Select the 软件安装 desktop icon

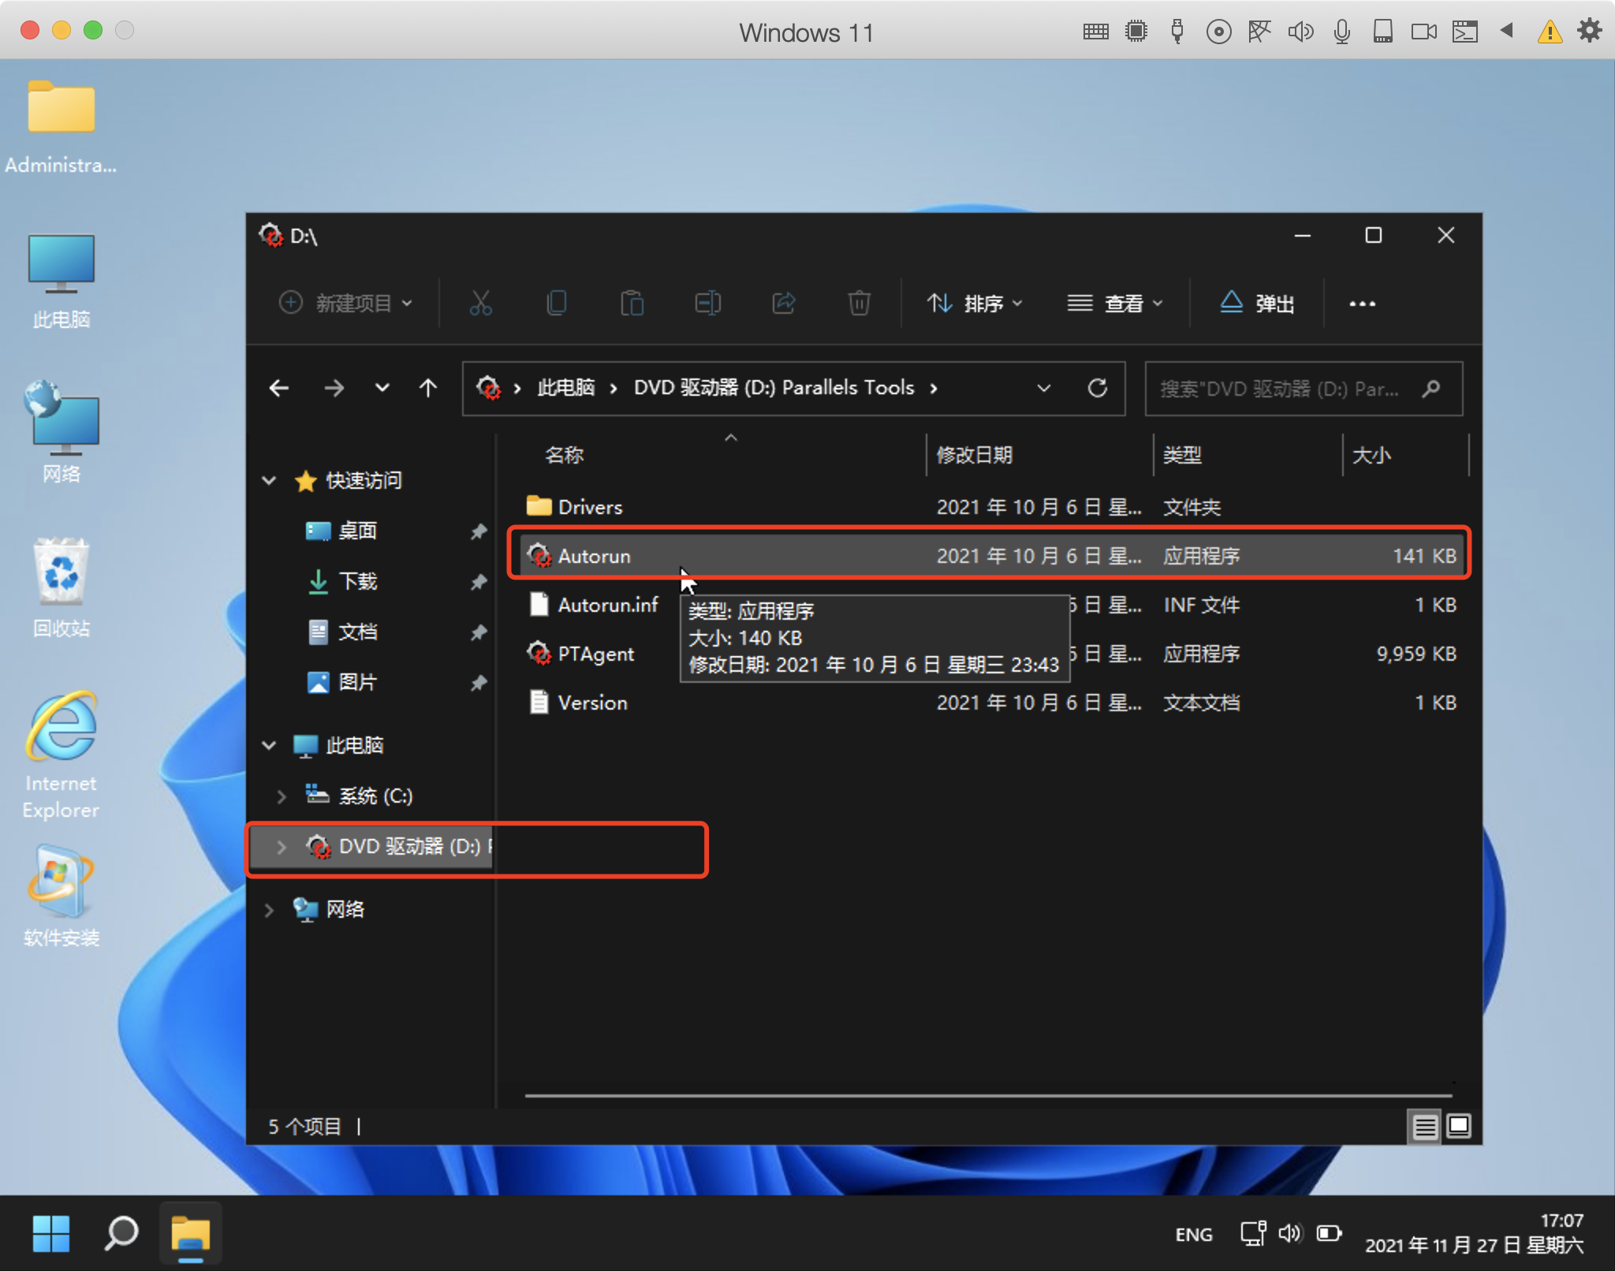(x=61, y=896)
